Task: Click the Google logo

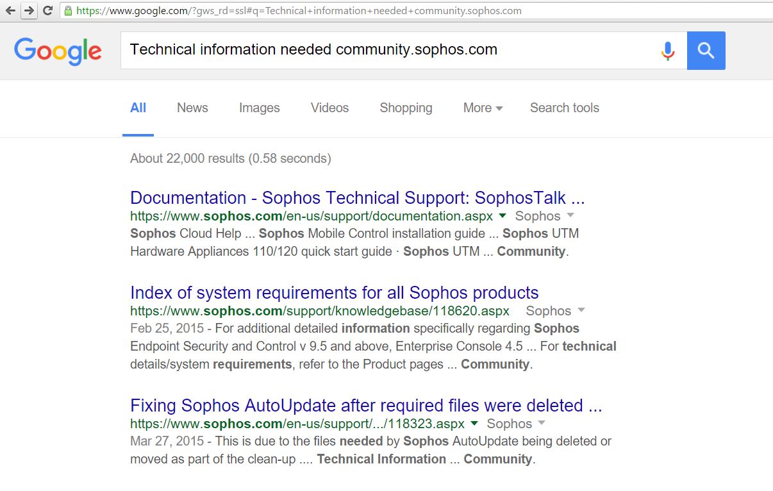Action: tap(58, 51)
